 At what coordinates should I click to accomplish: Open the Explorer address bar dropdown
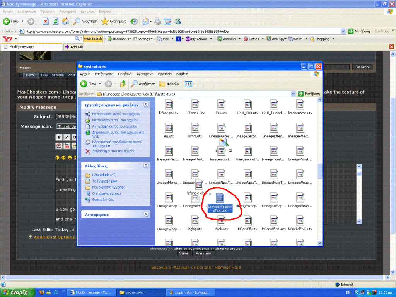tap(294, 94)
